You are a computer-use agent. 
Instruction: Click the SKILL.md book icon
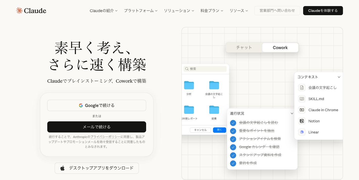[x=302, y=99]
